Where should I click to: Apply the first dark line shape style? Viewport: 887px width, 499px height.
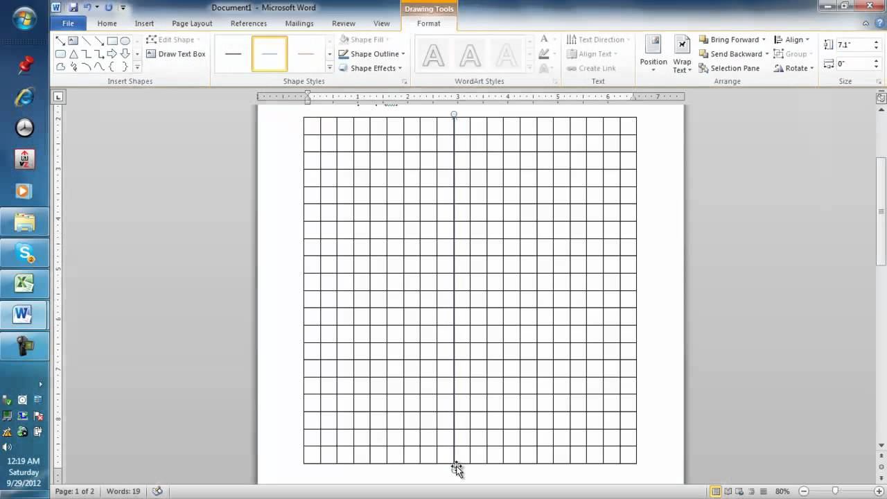[x=234, y=54]
